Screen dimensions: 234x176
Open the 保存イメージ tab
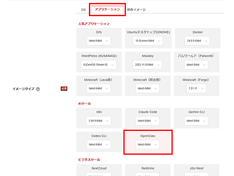pos(136,10)
